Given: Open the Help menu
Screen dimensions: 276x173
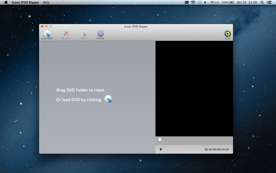Looking at the screenshot, I should point(46,3).
